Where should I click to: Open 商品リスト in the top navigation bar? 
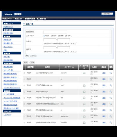point(19,19)
